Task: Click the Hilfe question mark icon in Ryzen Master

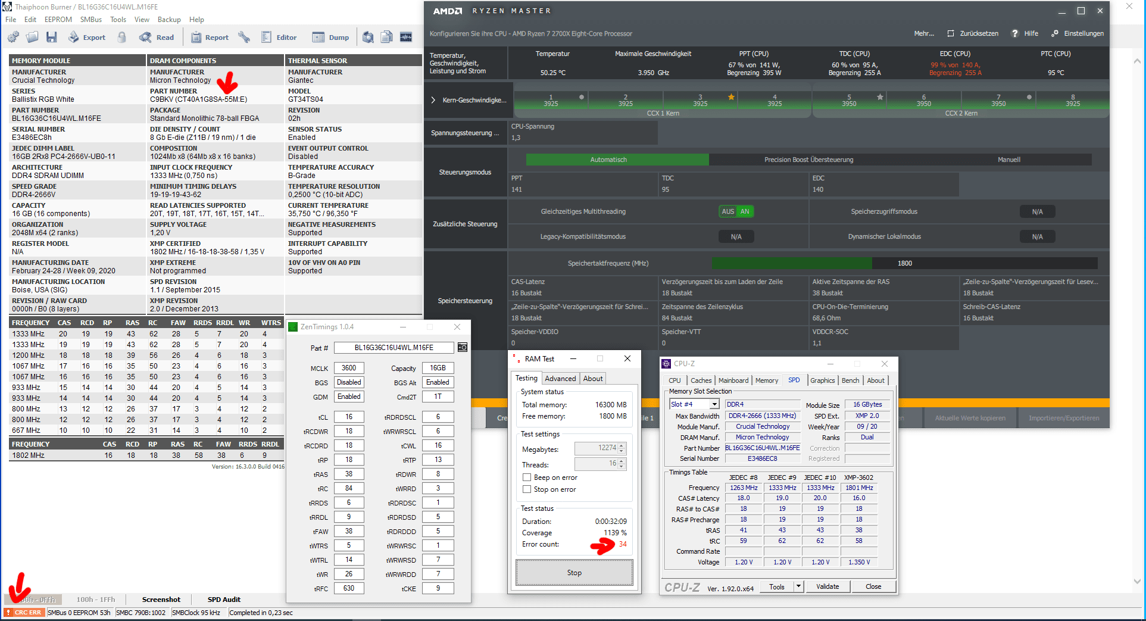Action: pos(1015,33)
